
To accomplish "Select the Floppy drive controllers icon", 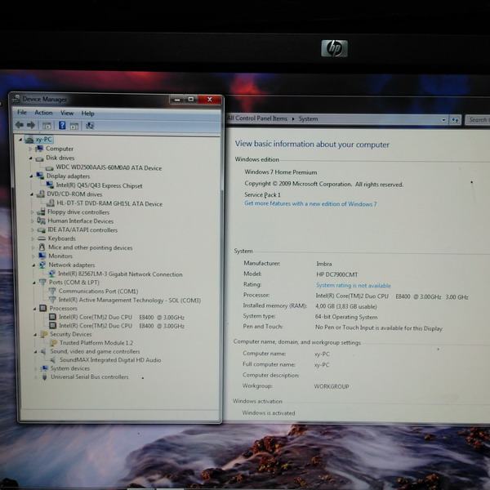I will pyautogui.click(x=41, y=212).
